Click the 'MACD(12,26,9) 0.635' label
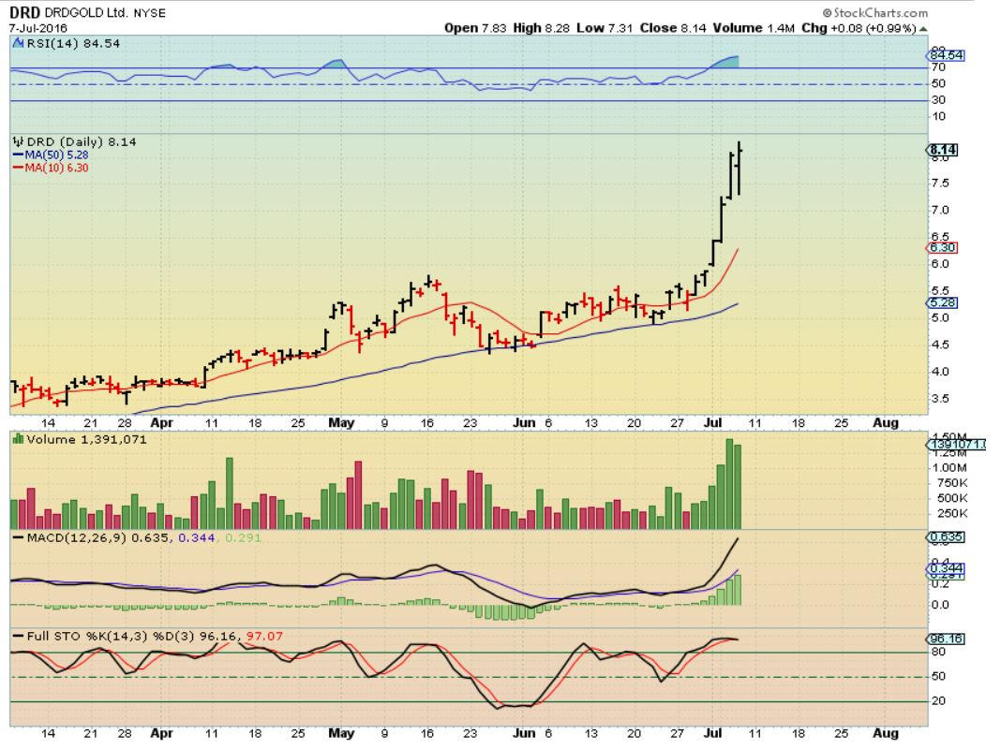 [99, 538]
